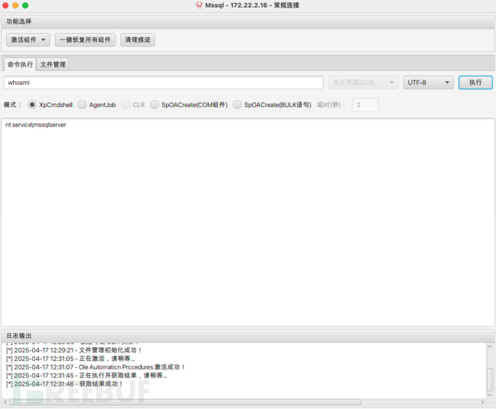
Task: Click the yellow minimize window button
Action: tap(15, 5)
